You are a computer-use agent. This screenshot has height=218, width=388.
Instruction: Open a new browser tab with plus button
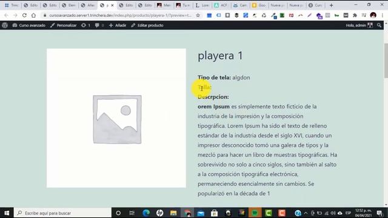pyautogui.click(x=332, y=5)
